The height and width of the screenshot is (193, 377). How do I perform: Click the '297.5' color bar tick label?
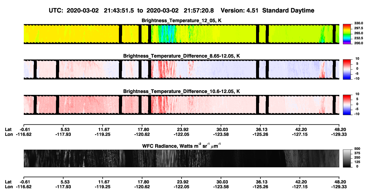(358, 28)
